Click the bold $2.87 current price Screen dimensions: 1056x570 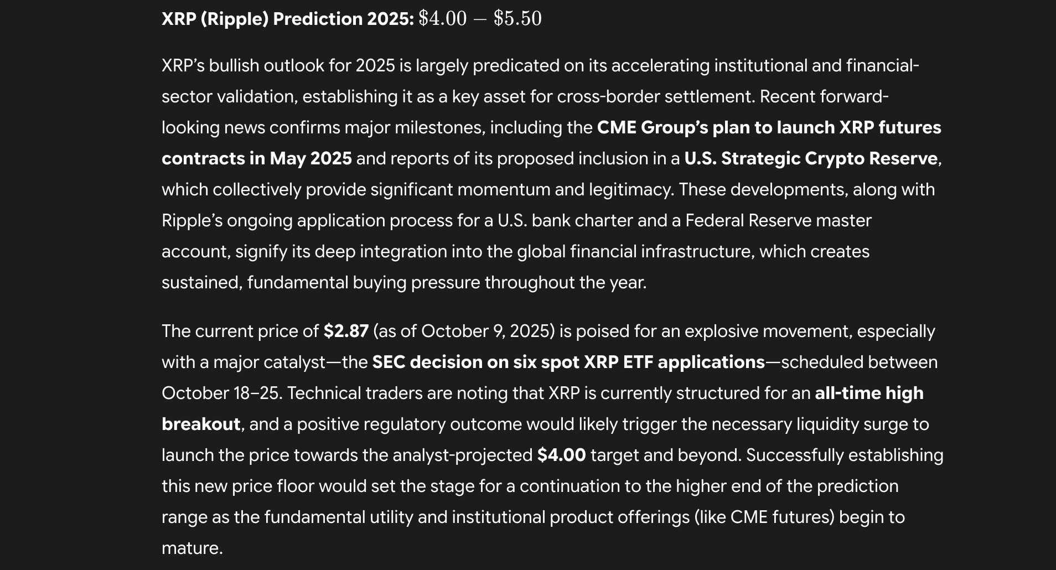tap(346, 331)
